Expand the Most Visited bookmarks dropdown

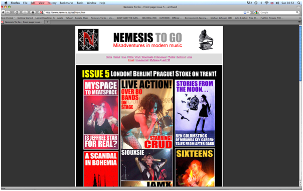(8, 18)
